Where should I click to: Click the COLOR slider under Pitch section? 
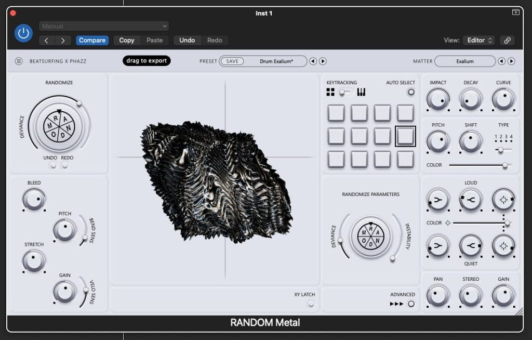click(480, 165)
